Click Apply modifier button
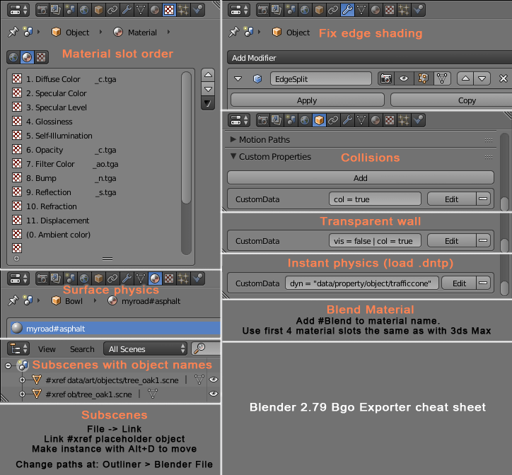 click(307, 100)
